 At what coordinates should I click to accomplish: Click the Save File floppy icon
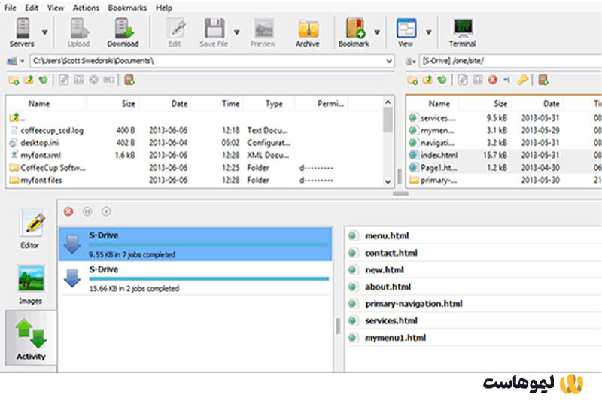[x=214, y=32]
